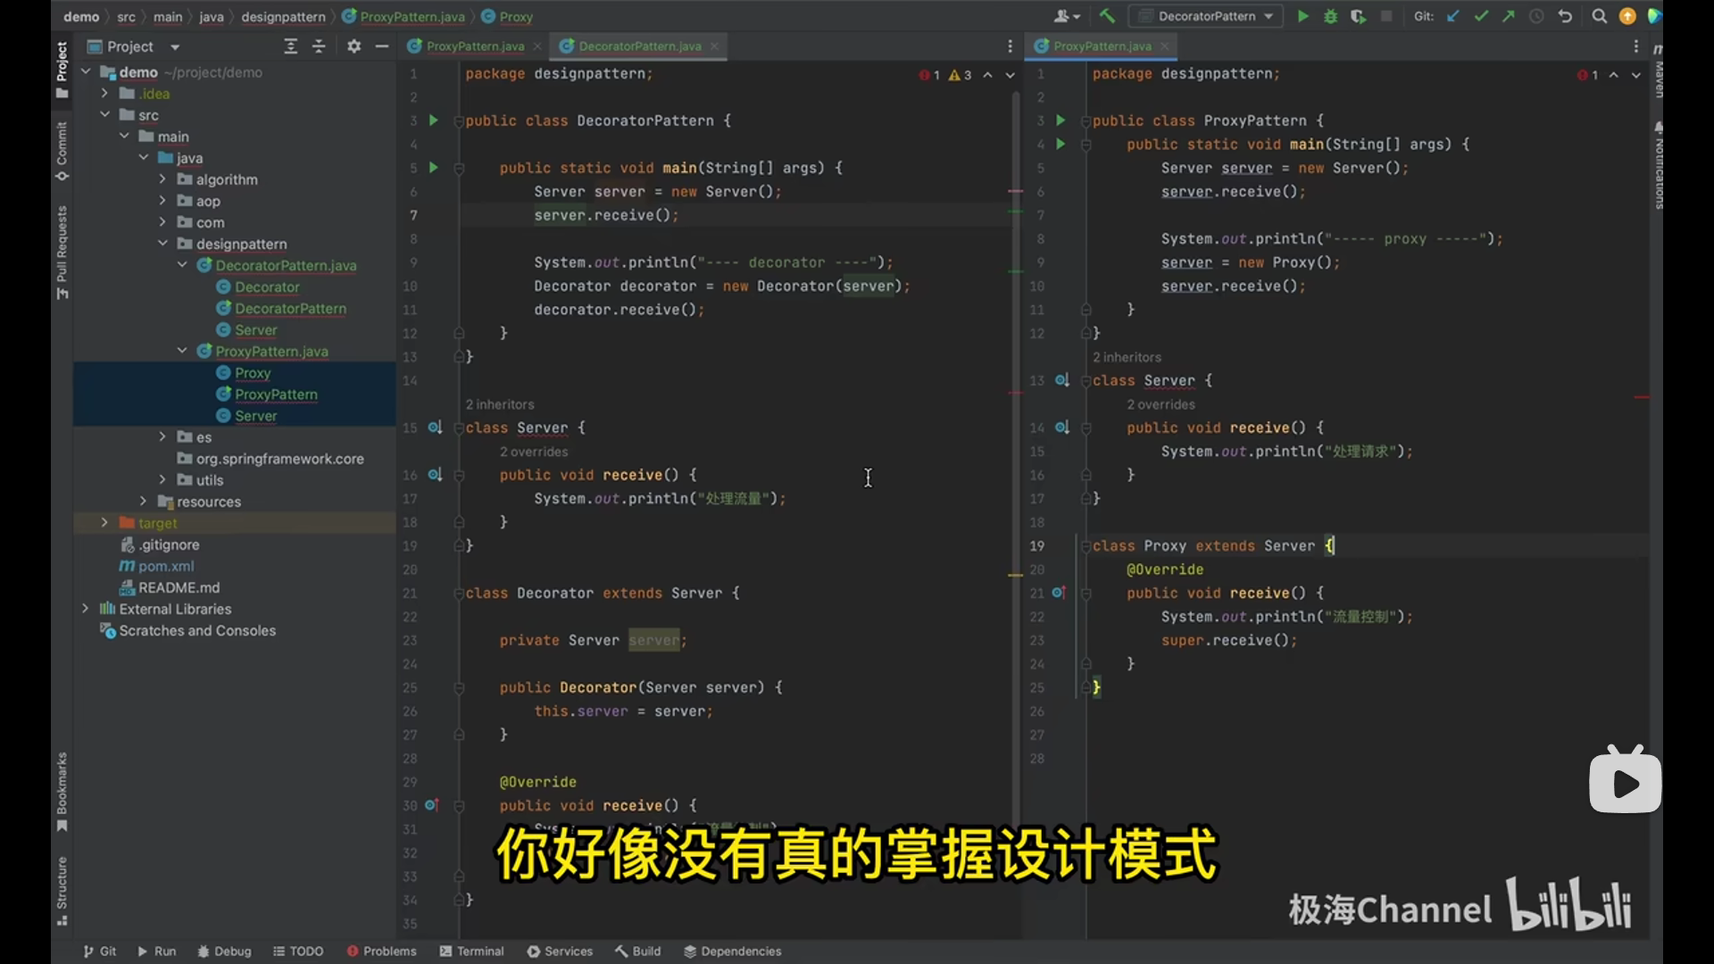The height and width of the screenshot is (964, 1714).
Task: Click the Build hammer icon
Action: coord(1107,16)
